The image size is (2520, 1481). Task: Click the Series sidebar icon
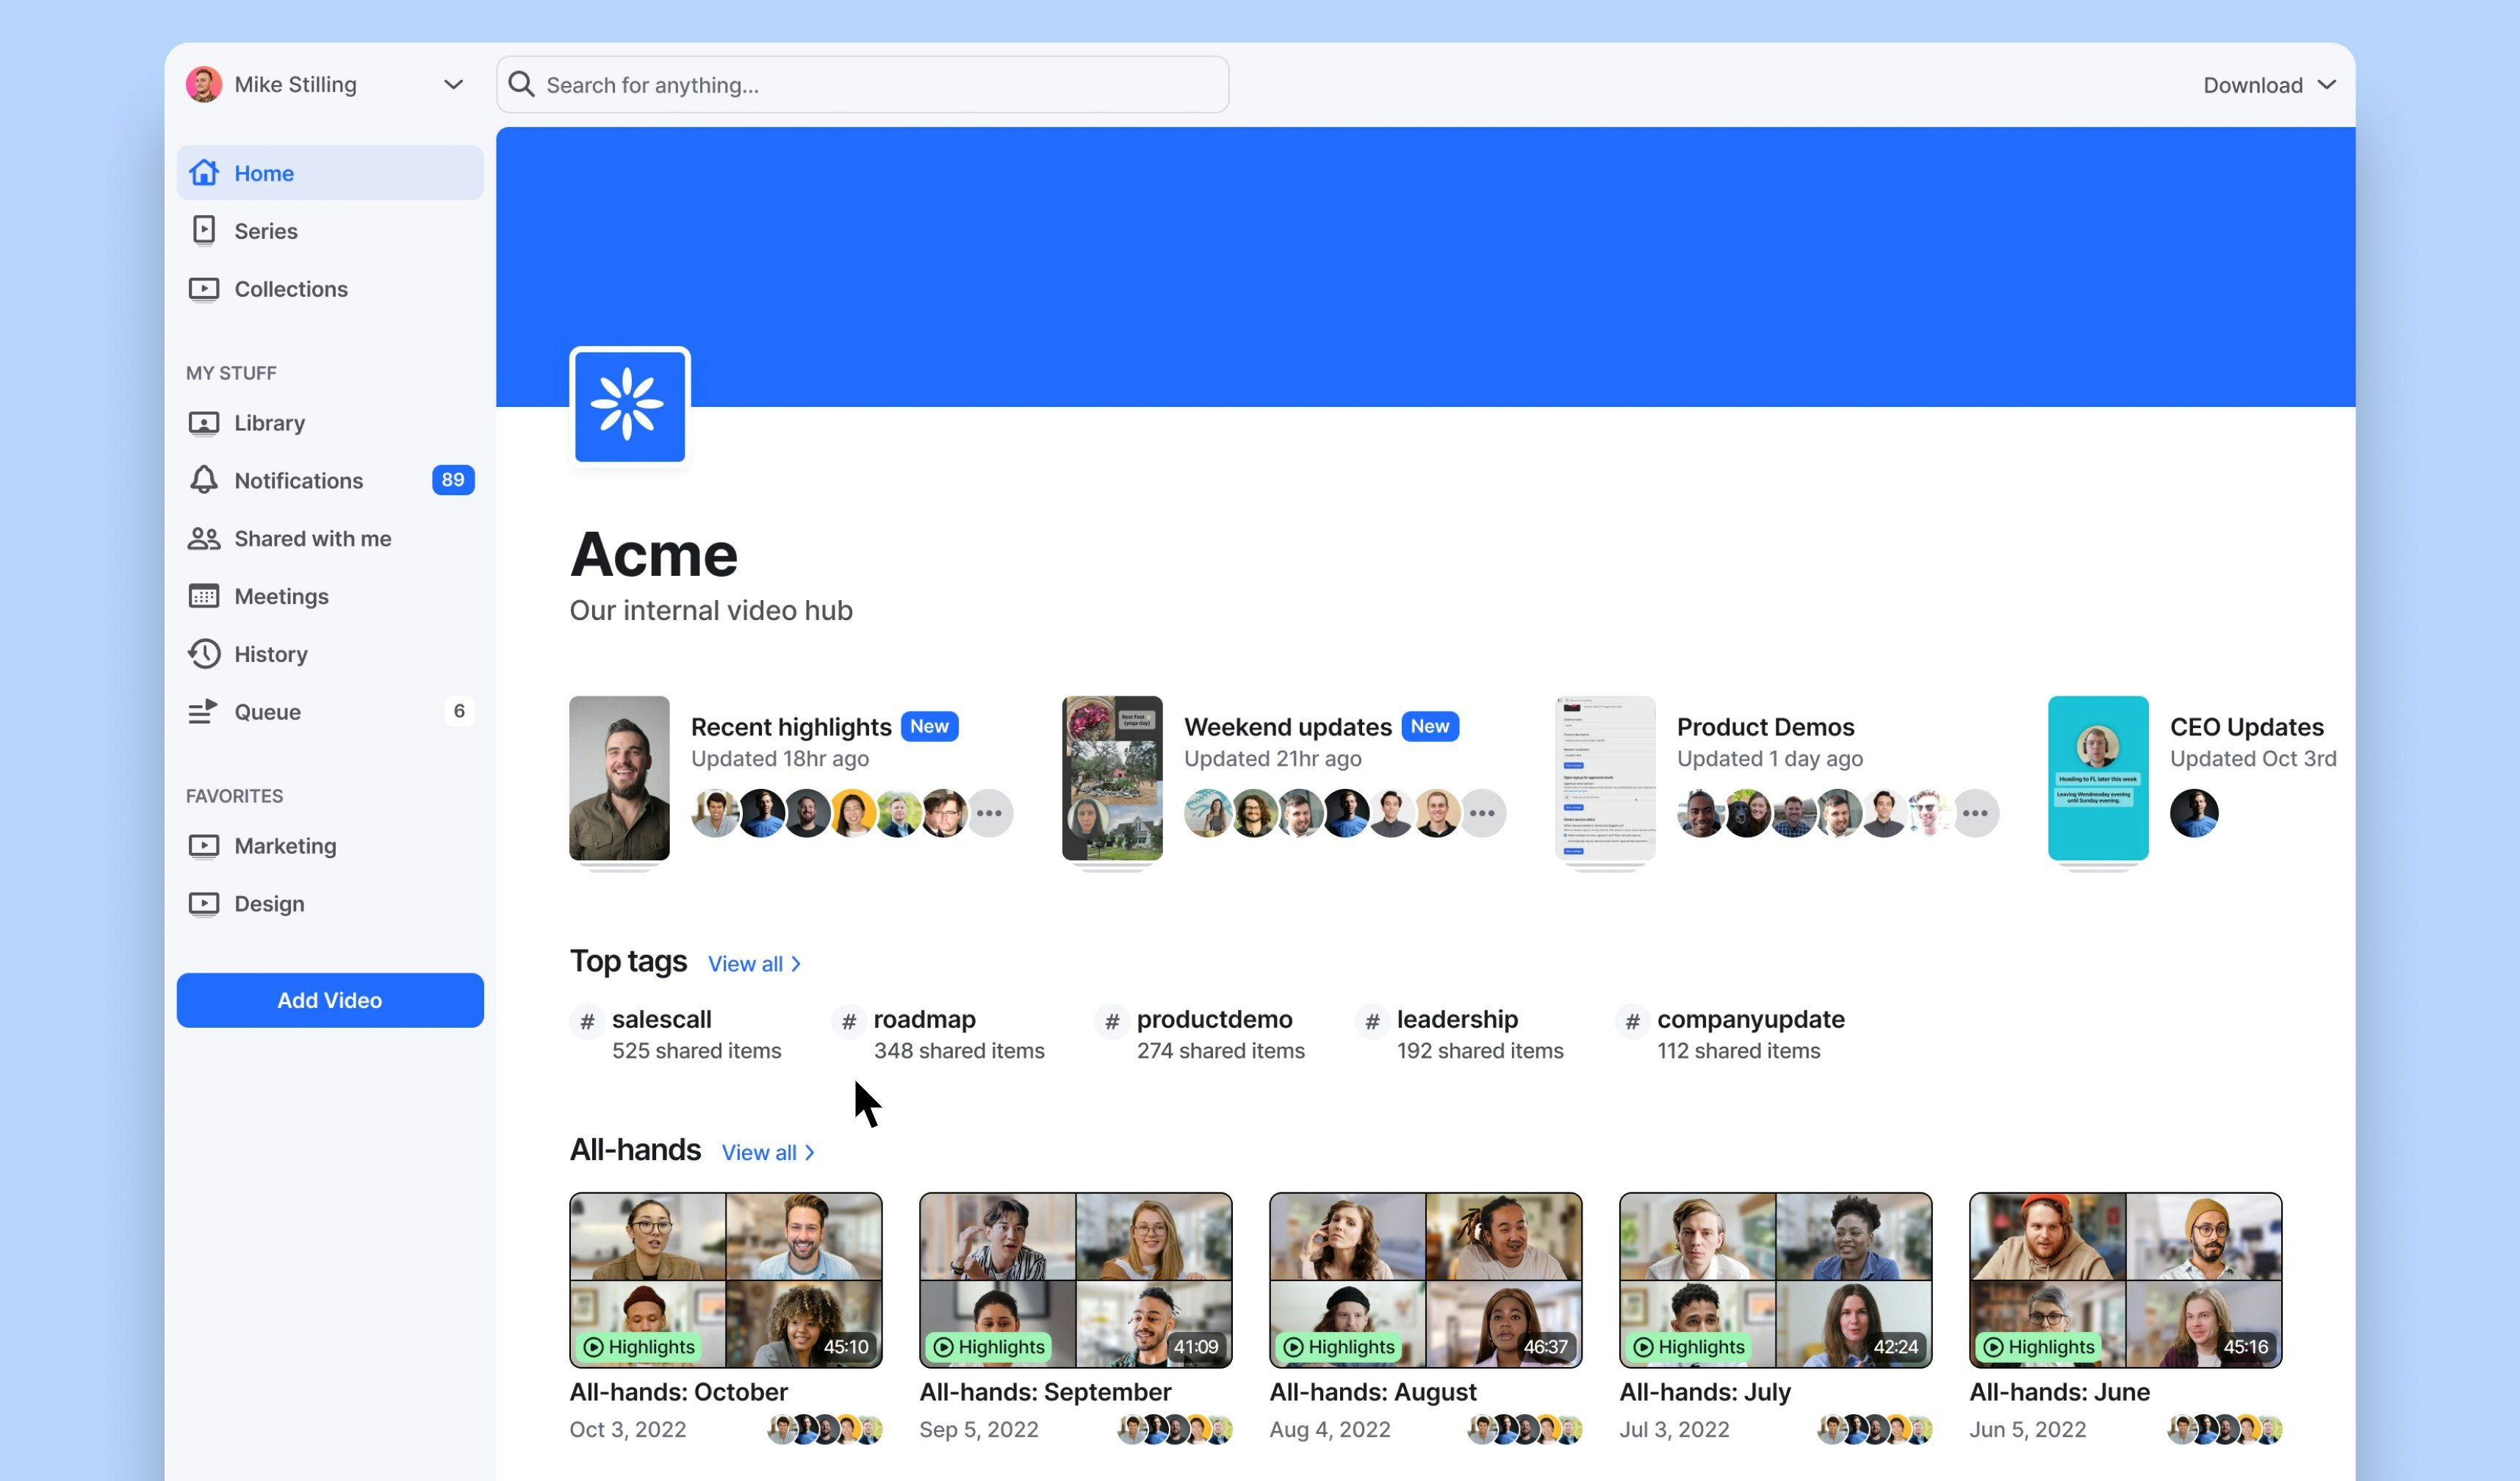(204, 231)
